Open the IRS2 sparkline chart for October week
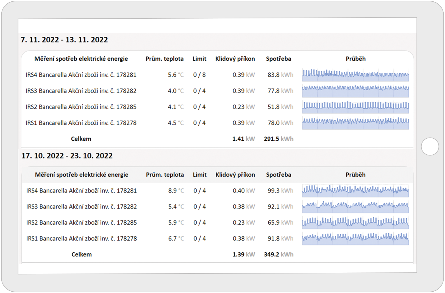The width and height of the screenshot is (445, 293). coord(355,223)
